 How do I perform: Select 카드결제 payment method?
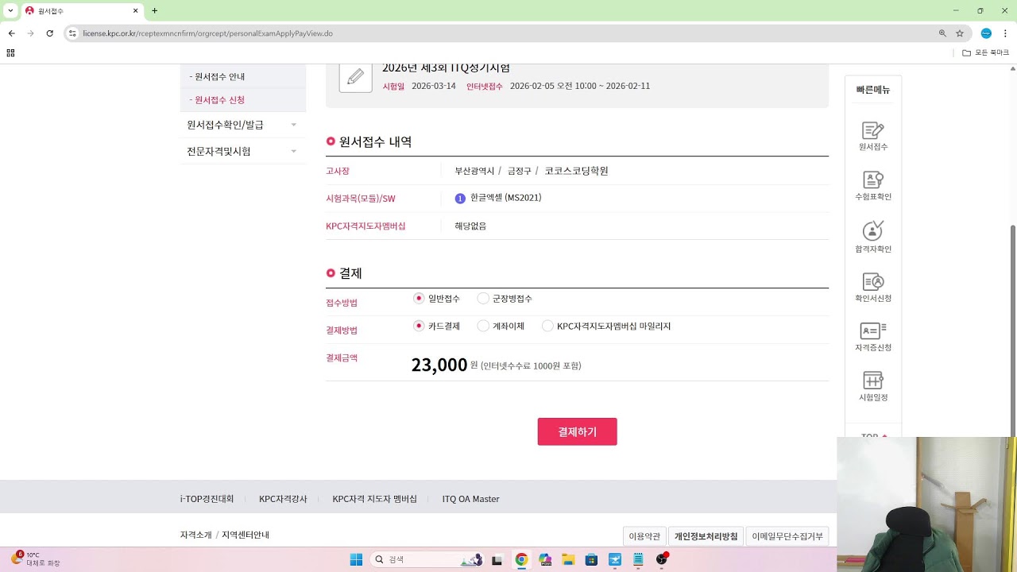coord(419,326)
